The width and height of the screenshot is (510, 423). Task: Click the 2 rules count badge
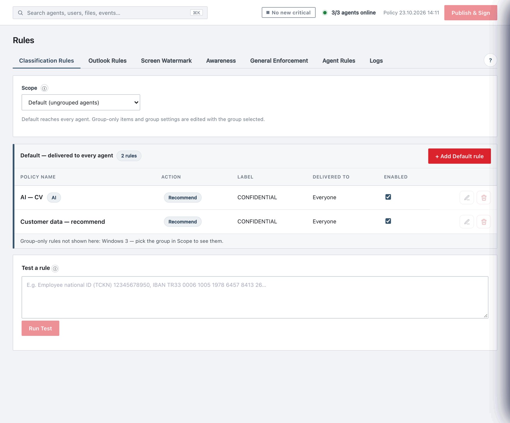[x=129, y=156]
